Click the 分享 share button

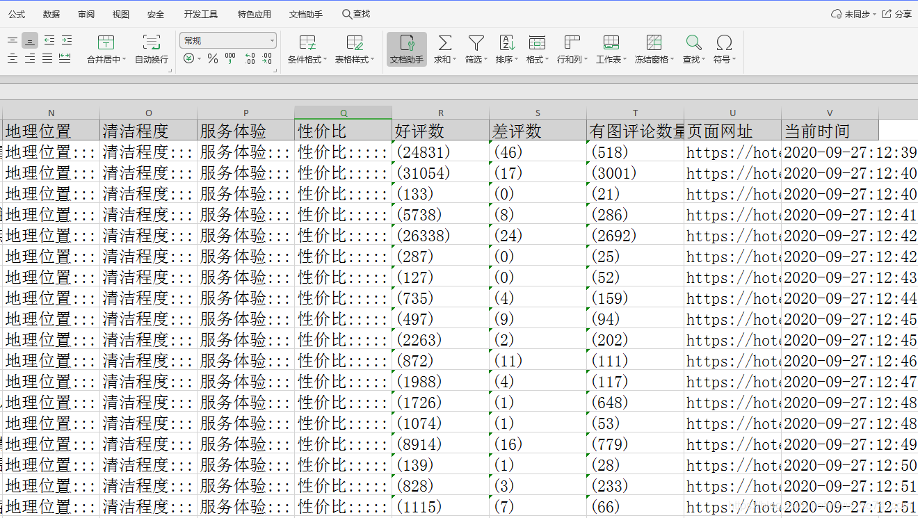pyautogui.click(x=897, y=14)
